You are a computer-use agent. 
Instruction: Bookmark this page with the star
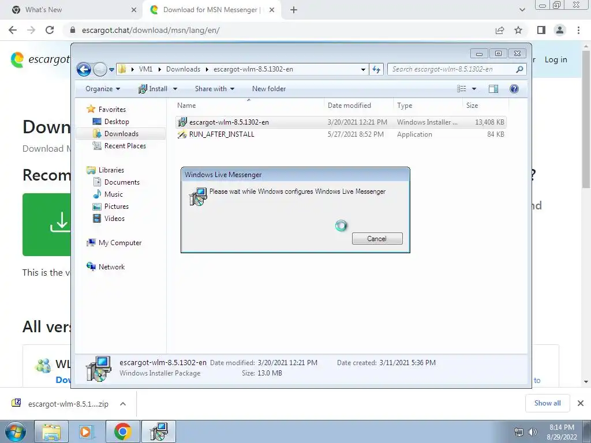tap(518, 30)
